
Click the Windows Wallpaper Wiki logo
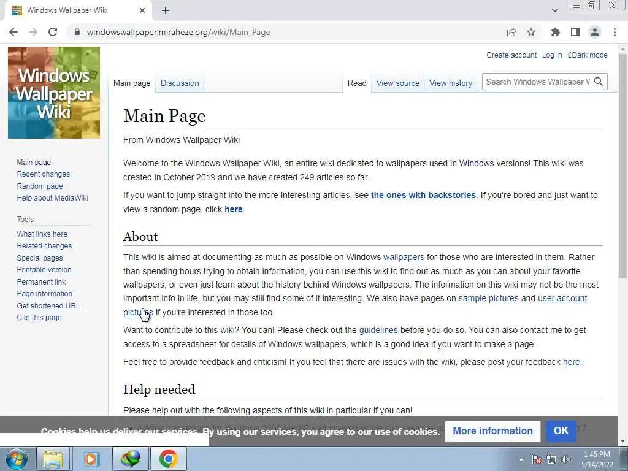click(x=54, y=93)
